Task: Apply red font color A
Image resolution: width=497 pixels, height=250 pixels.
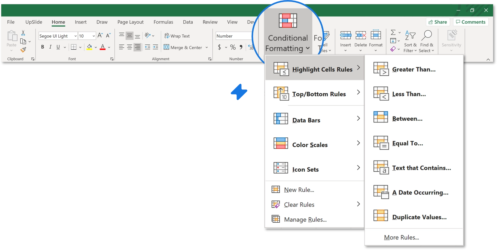Action: coord(102,47)
